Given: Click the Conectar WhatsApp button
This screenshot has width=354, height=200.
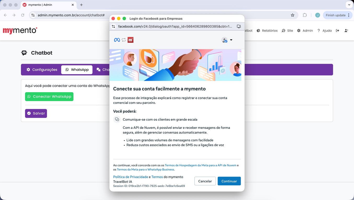Looking at the screenshot, I should click(x=49, y=97).
